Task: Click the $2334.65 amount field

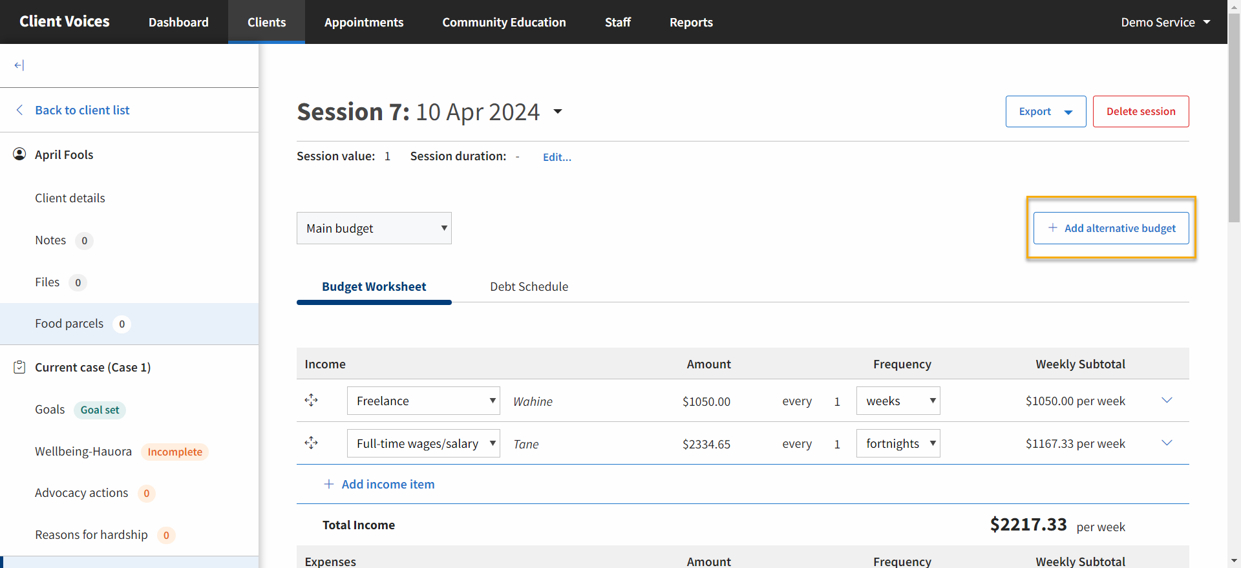Action: click(x=706, y=444)
